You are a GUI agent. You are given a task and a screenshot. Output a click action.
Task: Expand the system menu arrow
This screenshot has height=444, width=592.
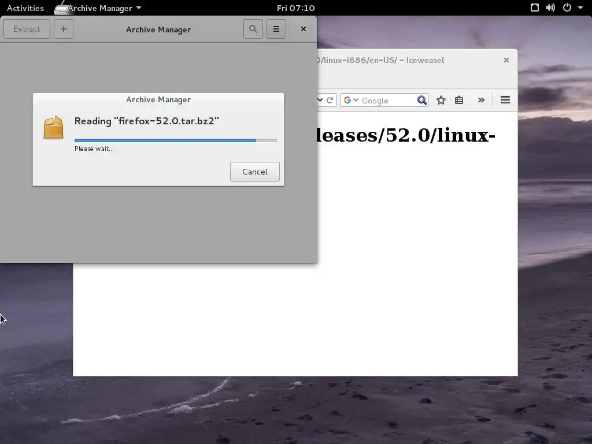coord(580,8)
